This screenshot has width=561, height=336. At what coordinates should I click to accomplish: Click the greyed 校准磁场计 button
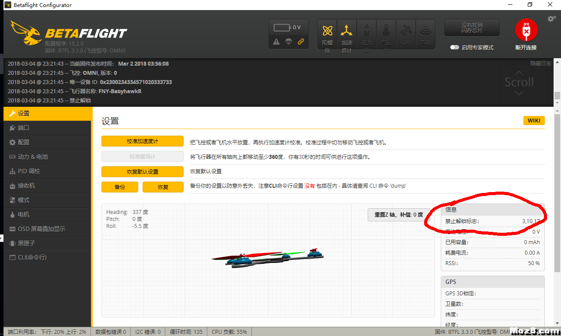point(143,157)
